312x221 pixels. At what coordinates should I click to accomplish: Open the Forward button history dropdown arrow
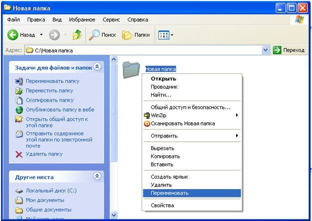click(x=65, y=35)
